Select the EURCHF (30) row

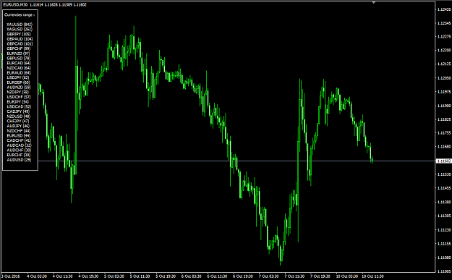coord(19,155)
